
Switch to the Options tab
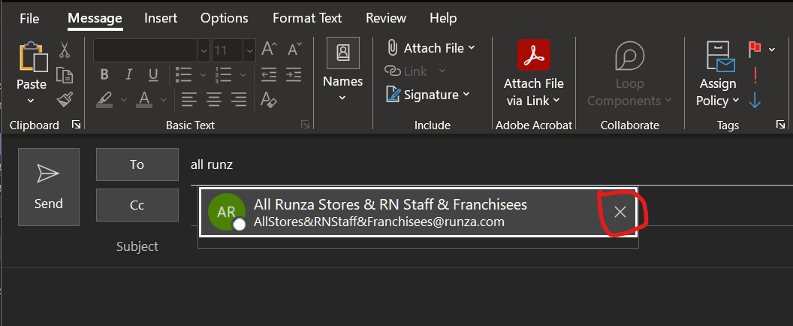[225, 18]
